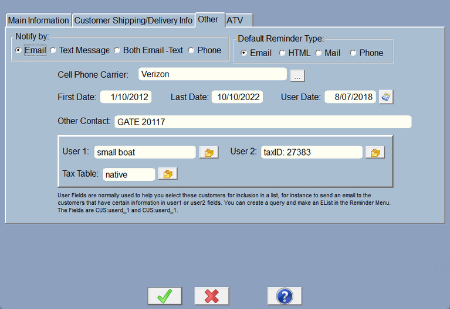The height and width of the screenshot is (309, 450).
Task: Click the Tax Table field native
Action: click(x=129, y=174)
